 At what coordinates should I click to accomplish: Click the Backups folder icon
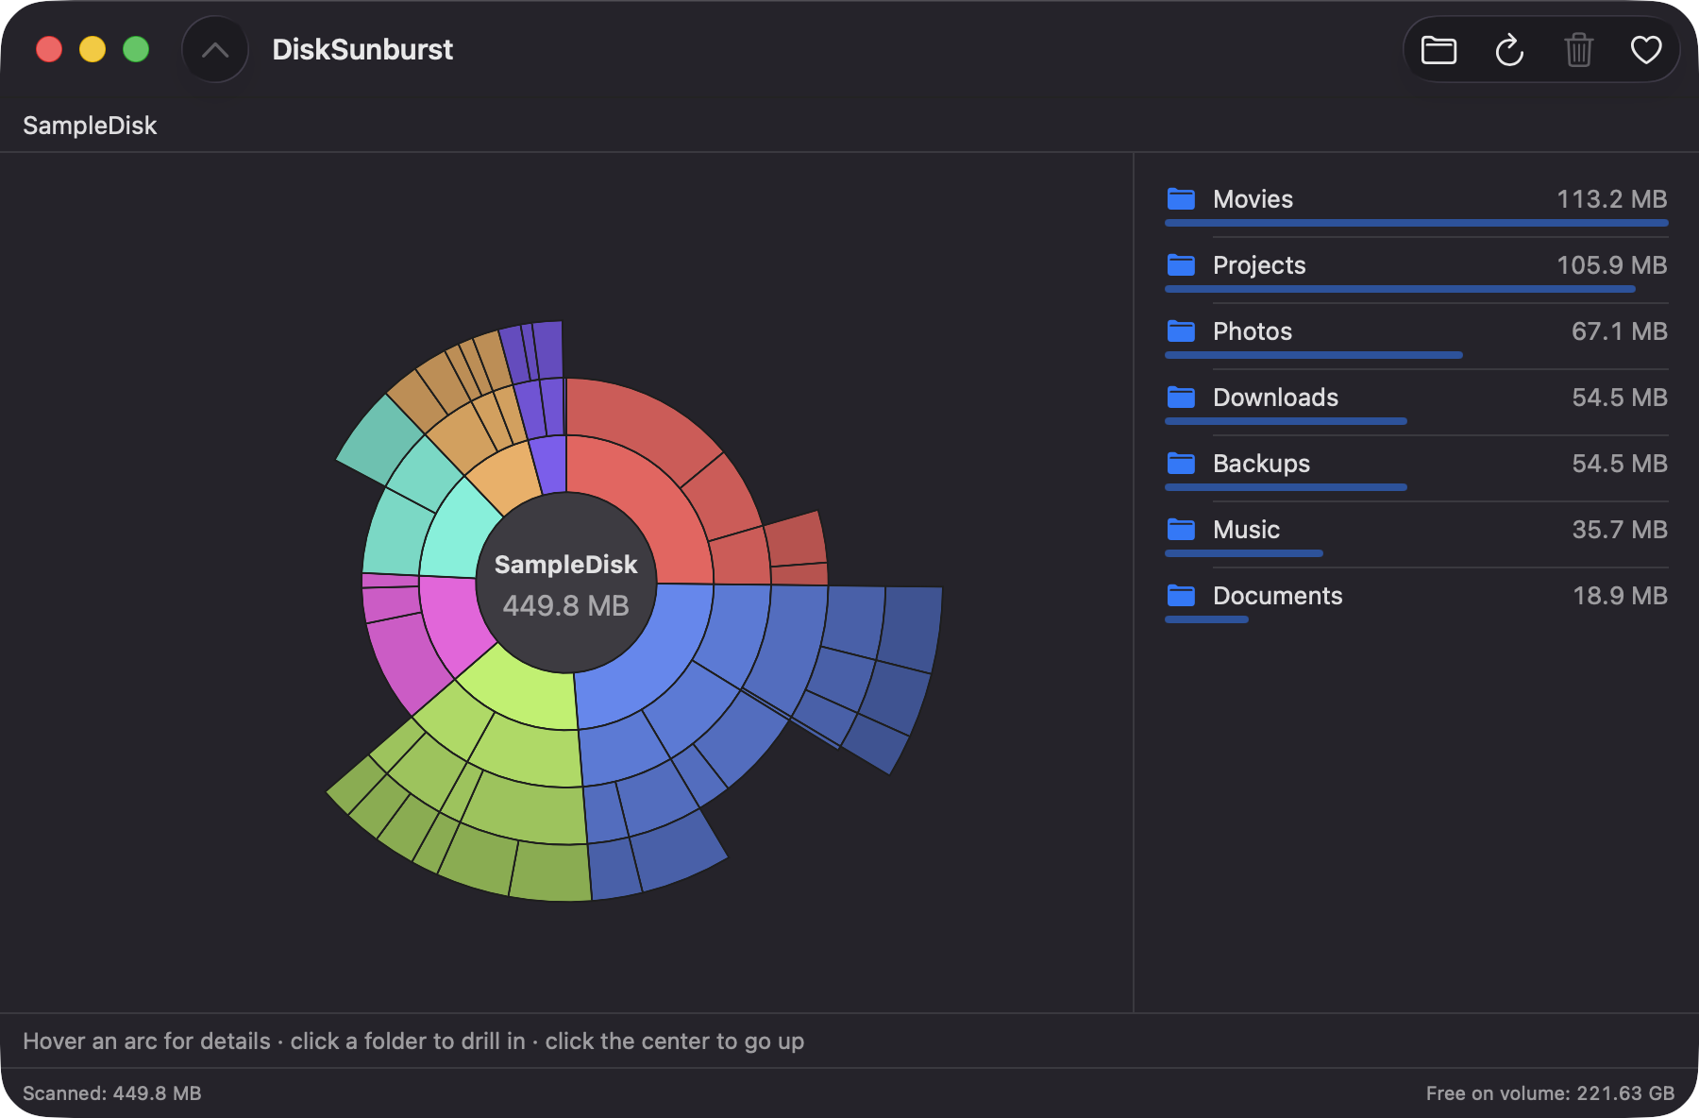coord(1181,463)
